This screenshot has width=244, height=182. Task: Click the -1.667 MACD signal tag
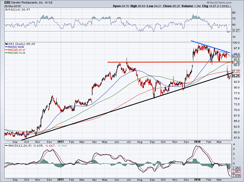236,172
